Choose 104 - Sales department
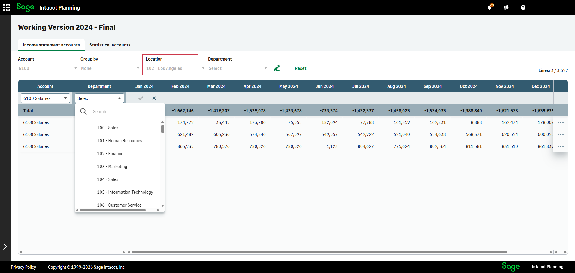The height and width of the screenshot is (273, 575). point(107,179)
